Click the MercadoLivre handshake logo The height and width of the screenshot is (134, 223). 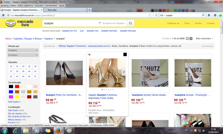[x=11, y=23]
